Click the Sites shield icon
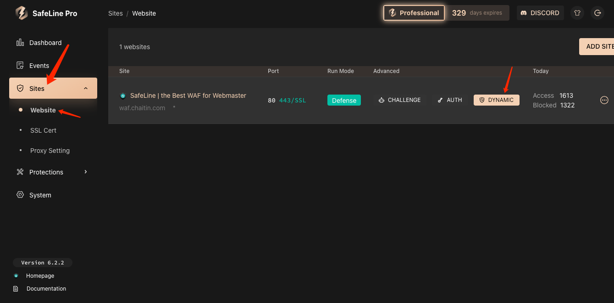Viewport: 614px width, 303px height. [20, 88]
